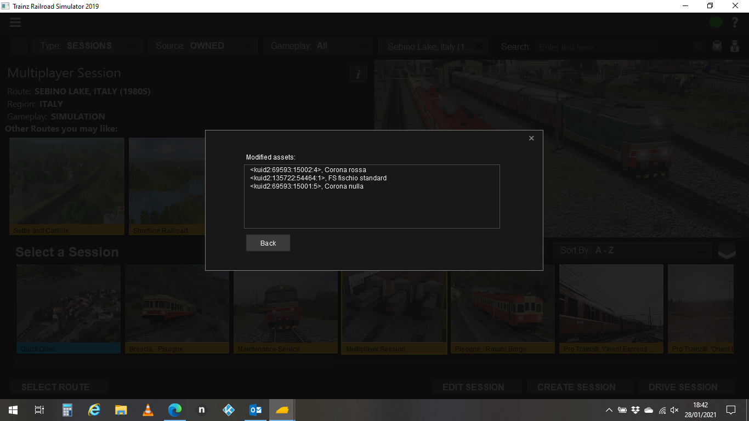Open the 'n' app taskbar icon
The image size is (749, 421).
202,409
